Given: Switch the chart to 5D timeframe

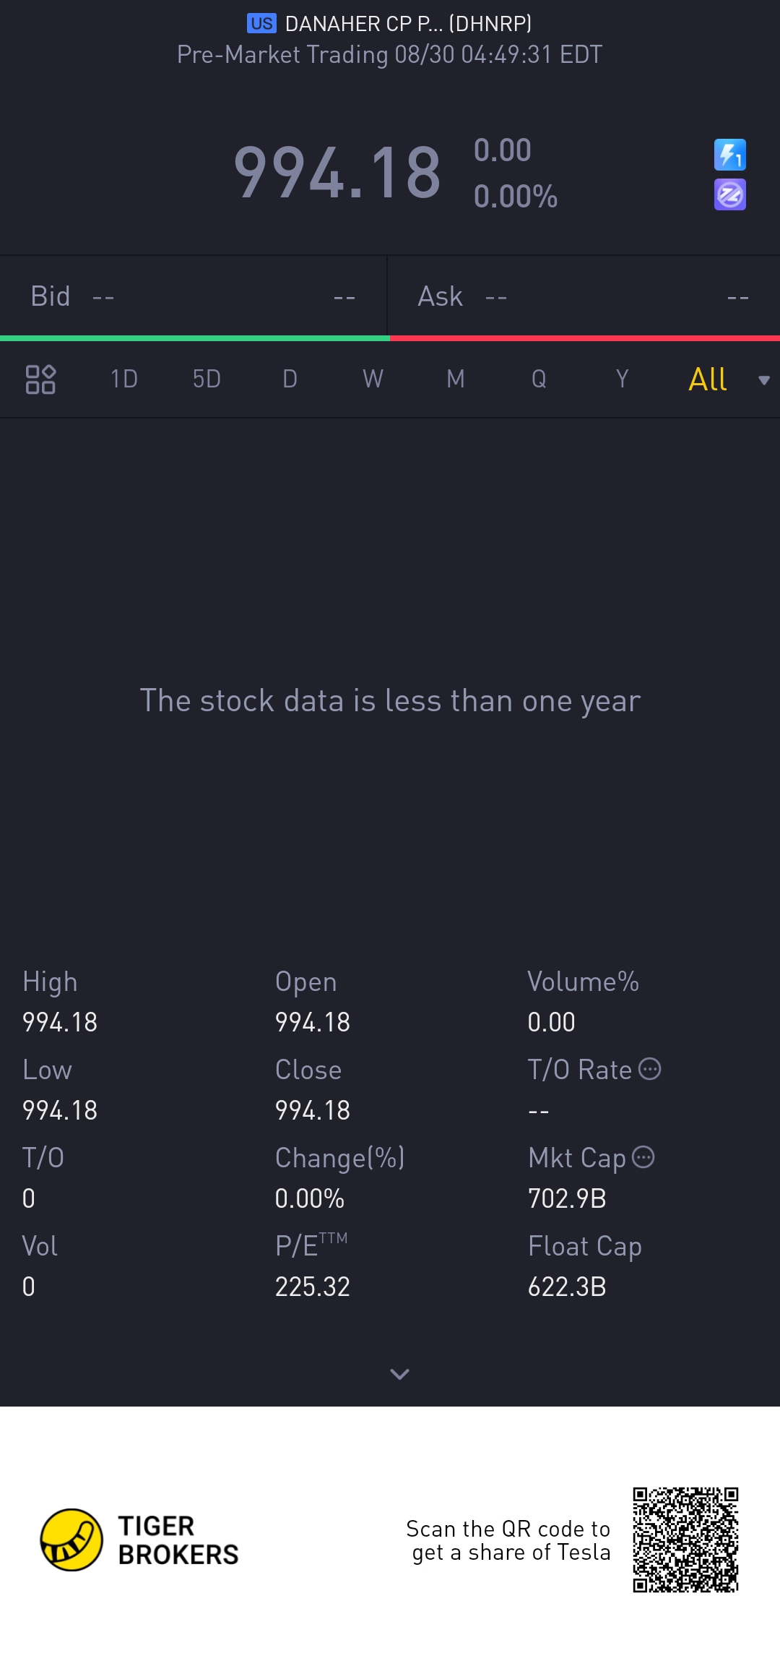Looking at the screenshot, I should click(x=207, y=379).
